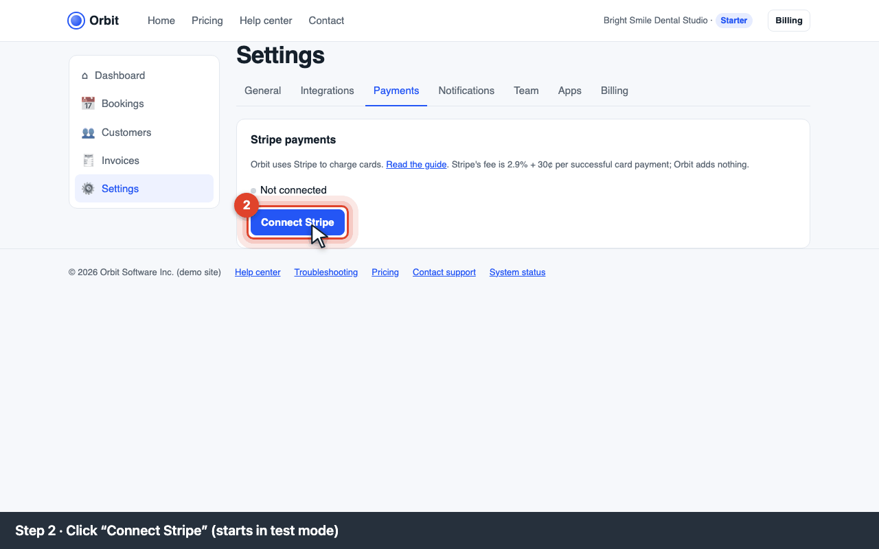Open the Troubleshooting footer link
This screenshot has width=879, height=549.
coord(326,272)
